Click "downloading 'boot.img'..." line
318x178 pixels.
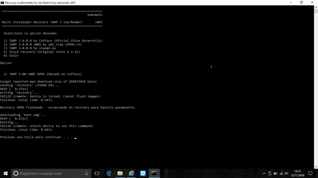point(23,115)
